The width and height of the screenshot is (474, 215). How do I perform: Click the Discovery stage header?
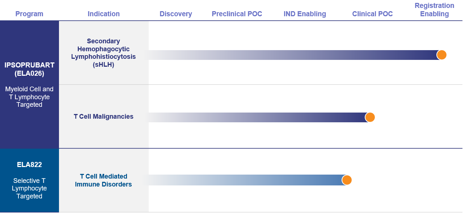click(176, 14)
